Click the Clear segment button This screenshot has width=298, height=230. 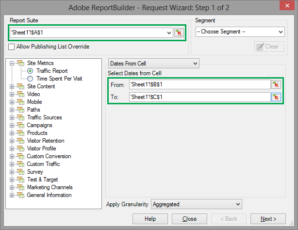pyautogui.click(x=269, y=47)
